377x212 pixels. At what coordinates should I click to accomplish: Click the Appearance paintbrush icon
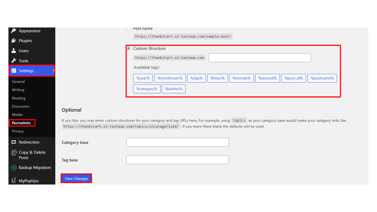click(x=14, y=31)
